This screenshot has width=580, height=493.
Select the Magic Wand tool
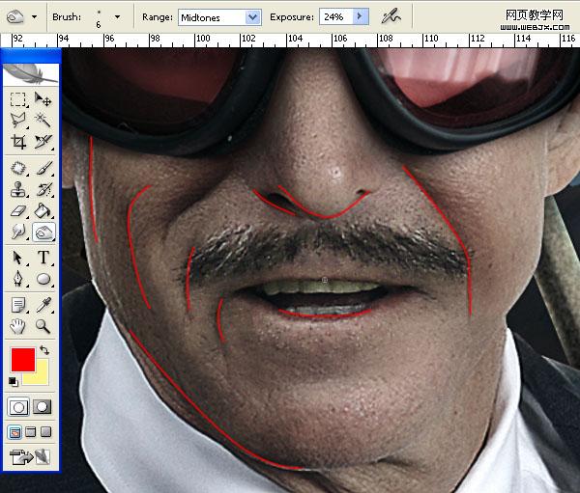[x=43, y=121]
